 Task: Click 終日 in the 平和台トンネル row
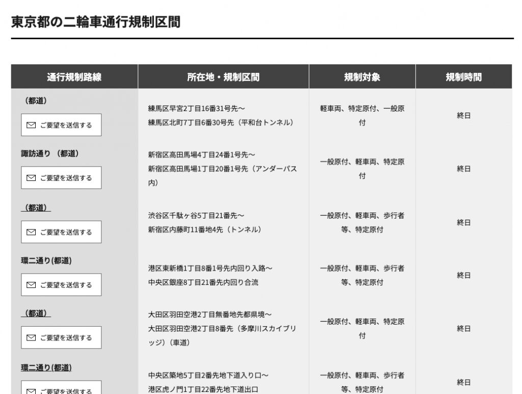[x=463, y=116]
